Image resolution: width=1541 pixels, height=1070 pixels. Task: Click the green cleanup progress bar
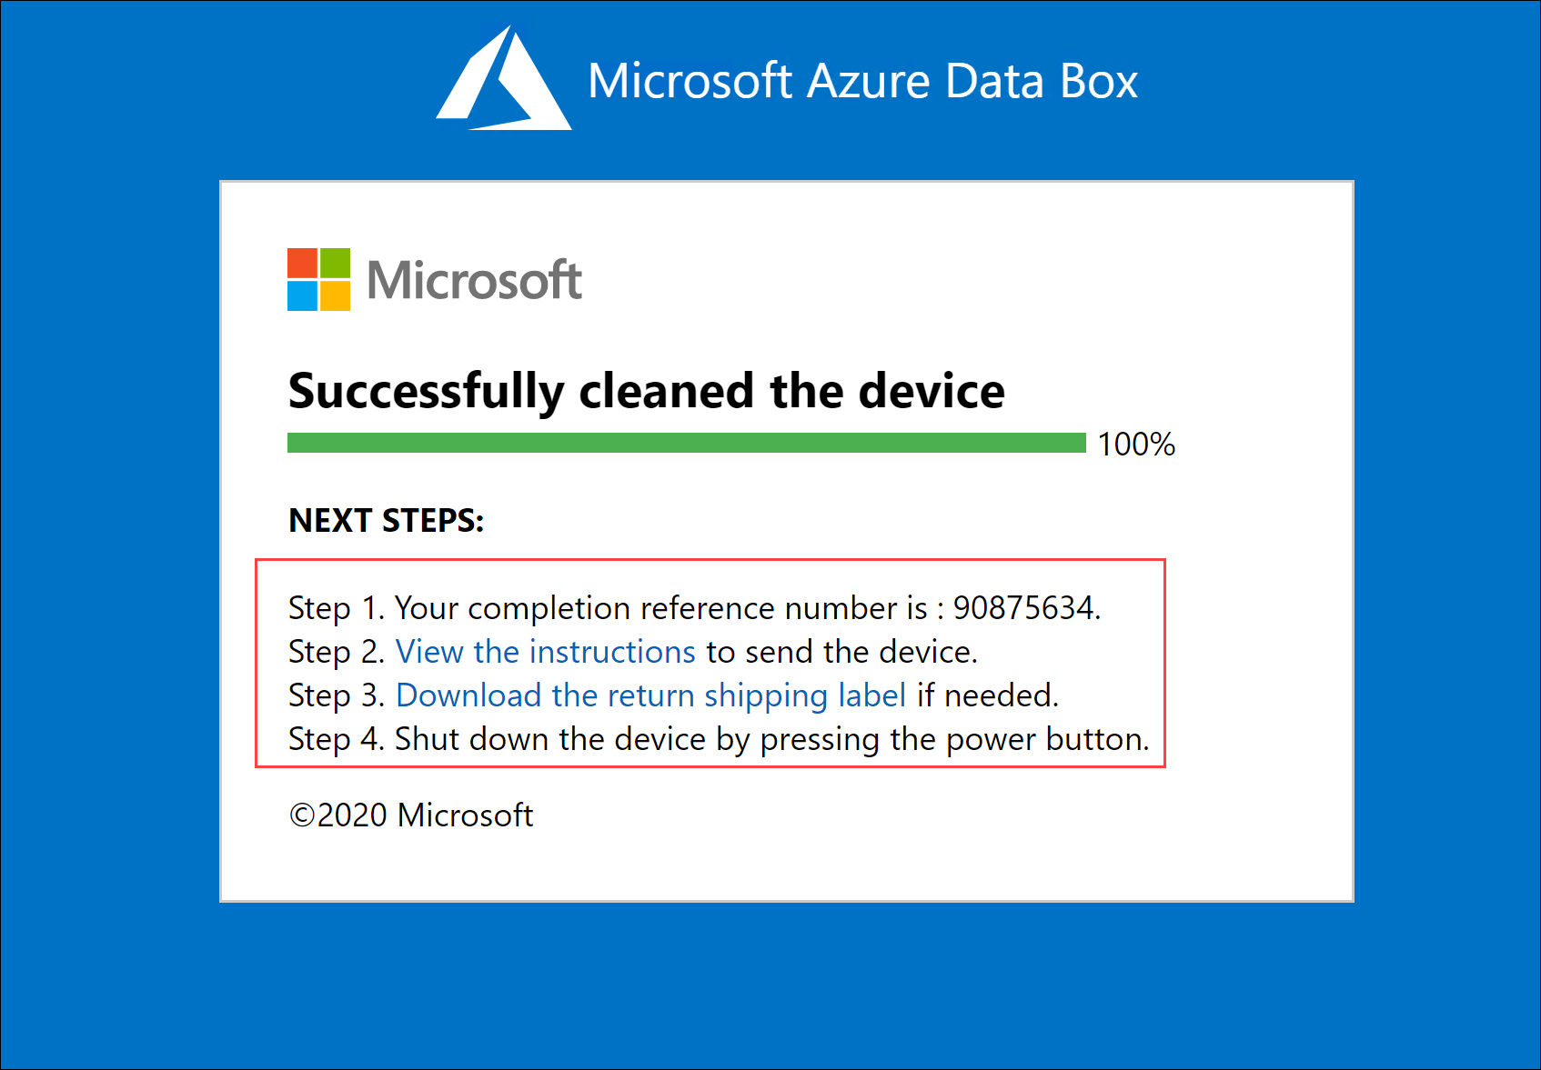[x=687, y=443]
